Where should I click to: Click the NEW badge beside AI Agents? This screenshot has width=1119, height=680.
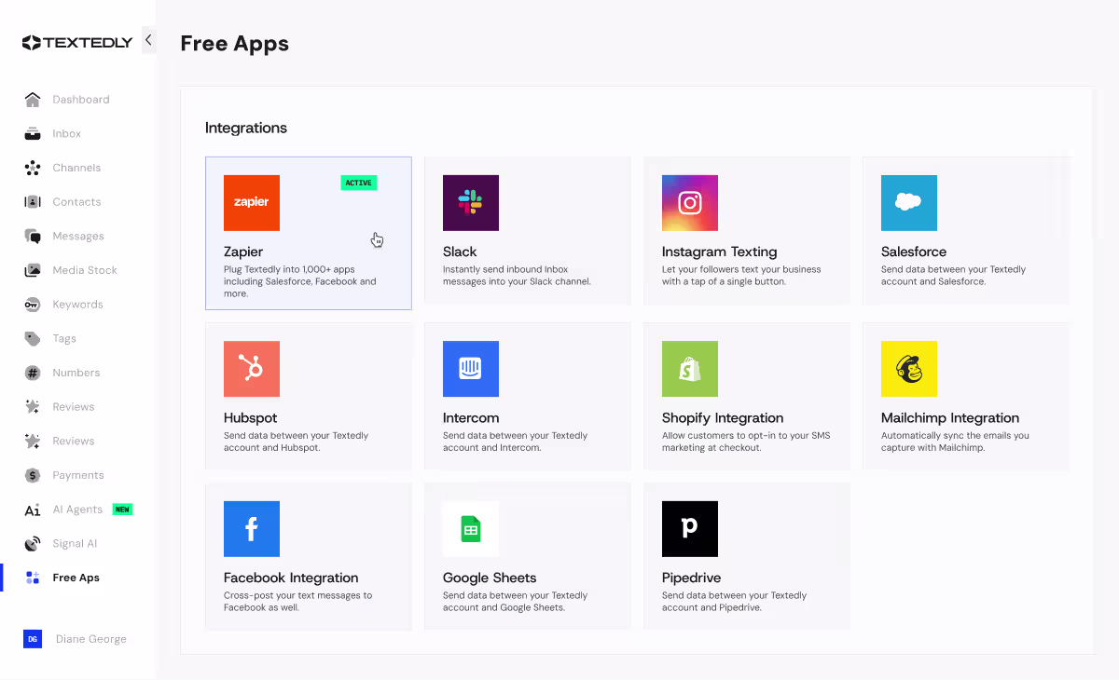click(122, 510)
